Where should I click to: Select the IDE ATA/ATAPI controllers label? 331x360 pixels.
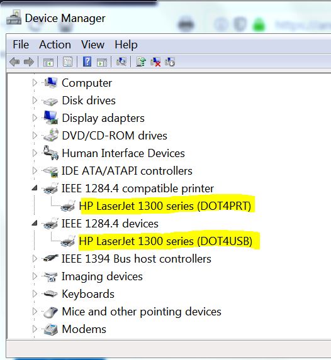pyautogui.click(x=126, y=171)
